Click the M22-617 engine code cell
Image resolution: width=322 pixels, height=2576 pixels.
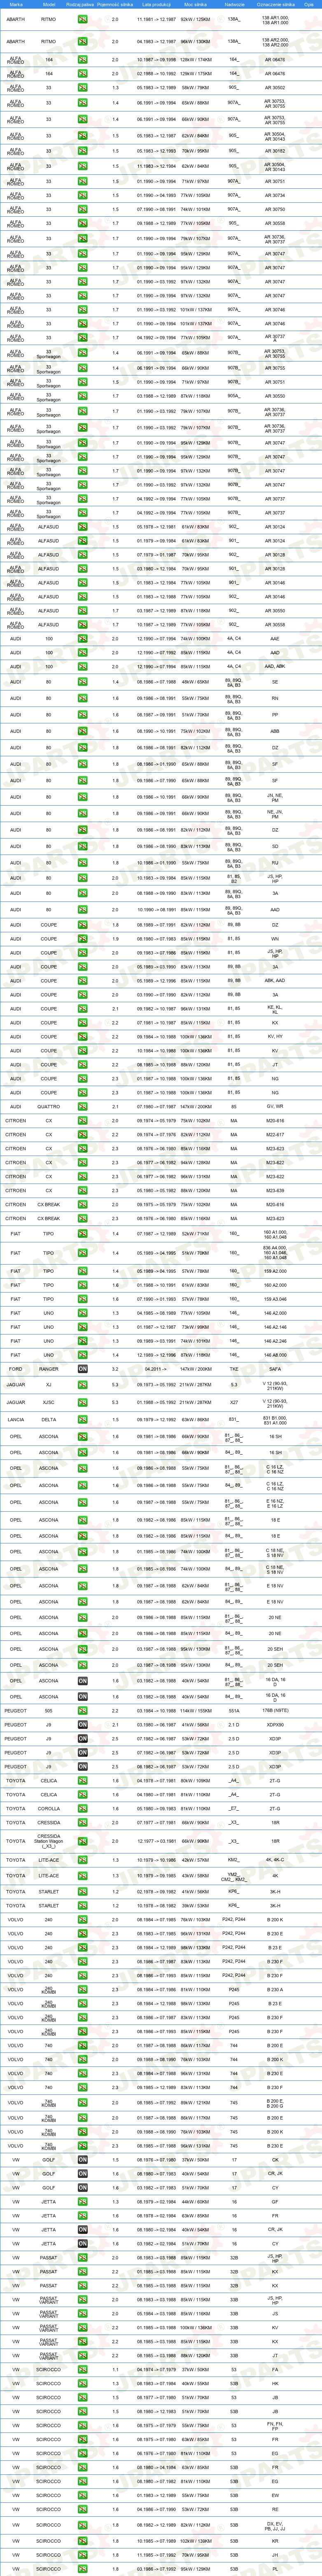click(x=275, y=1134)
